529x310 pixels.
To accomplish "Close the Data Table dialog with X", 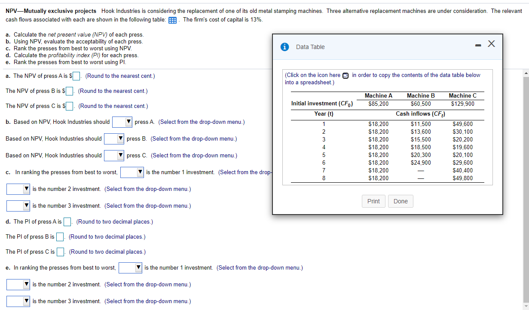I will coord(492,44).
